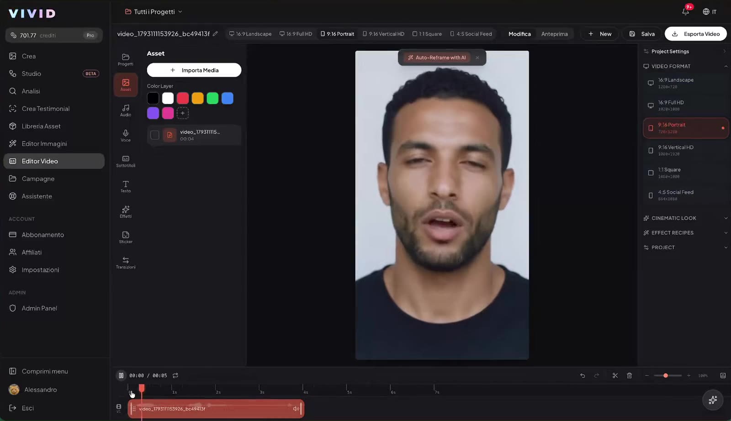The height and width of the screenshot is (421, 731).
Task: Save project with Salva button
Action: pos(642,34)
